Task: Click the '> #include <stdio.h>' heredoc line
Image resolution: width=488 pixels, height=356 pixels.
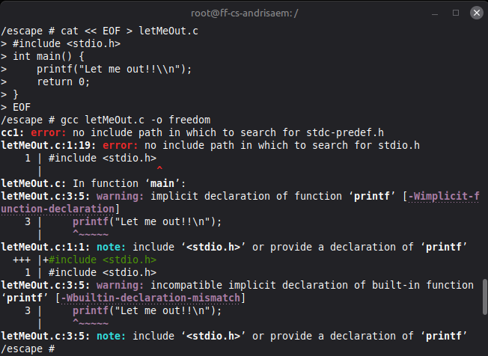Action: click(61, 43)
